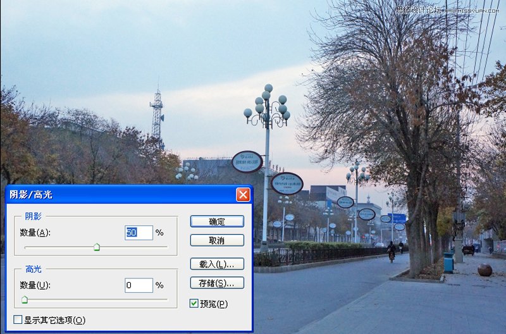Image resolution: width=506 pixels, height=334 pixels.
Task: Click the middle of the 高光 slider track
Action: click(x=96, y=299)
